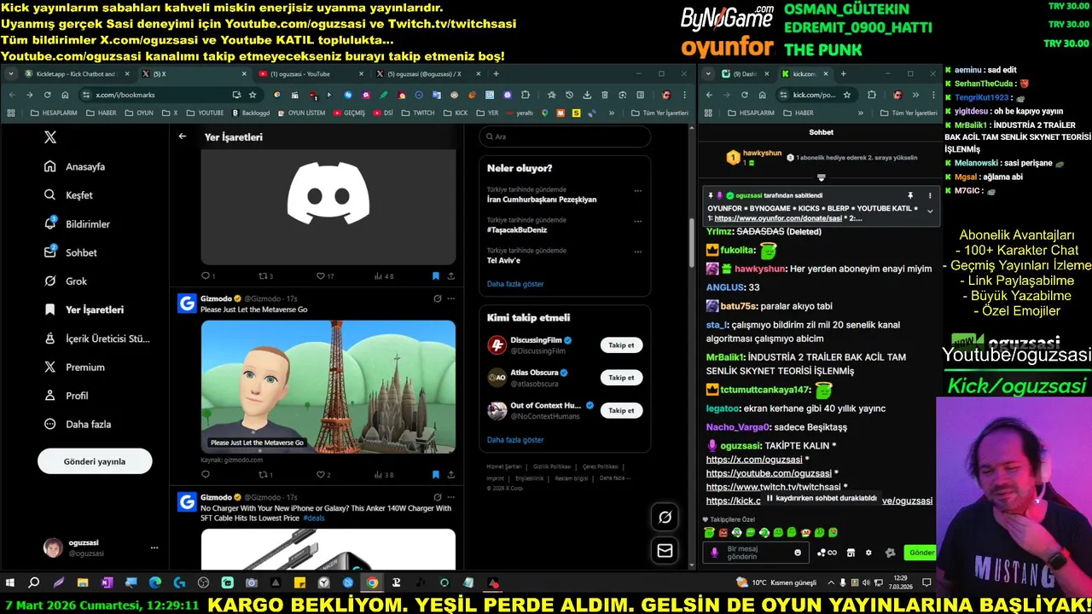Remove bookmark on the Discord post
The width and height of the screenshot is (1092, 614).
click(435, 276)
